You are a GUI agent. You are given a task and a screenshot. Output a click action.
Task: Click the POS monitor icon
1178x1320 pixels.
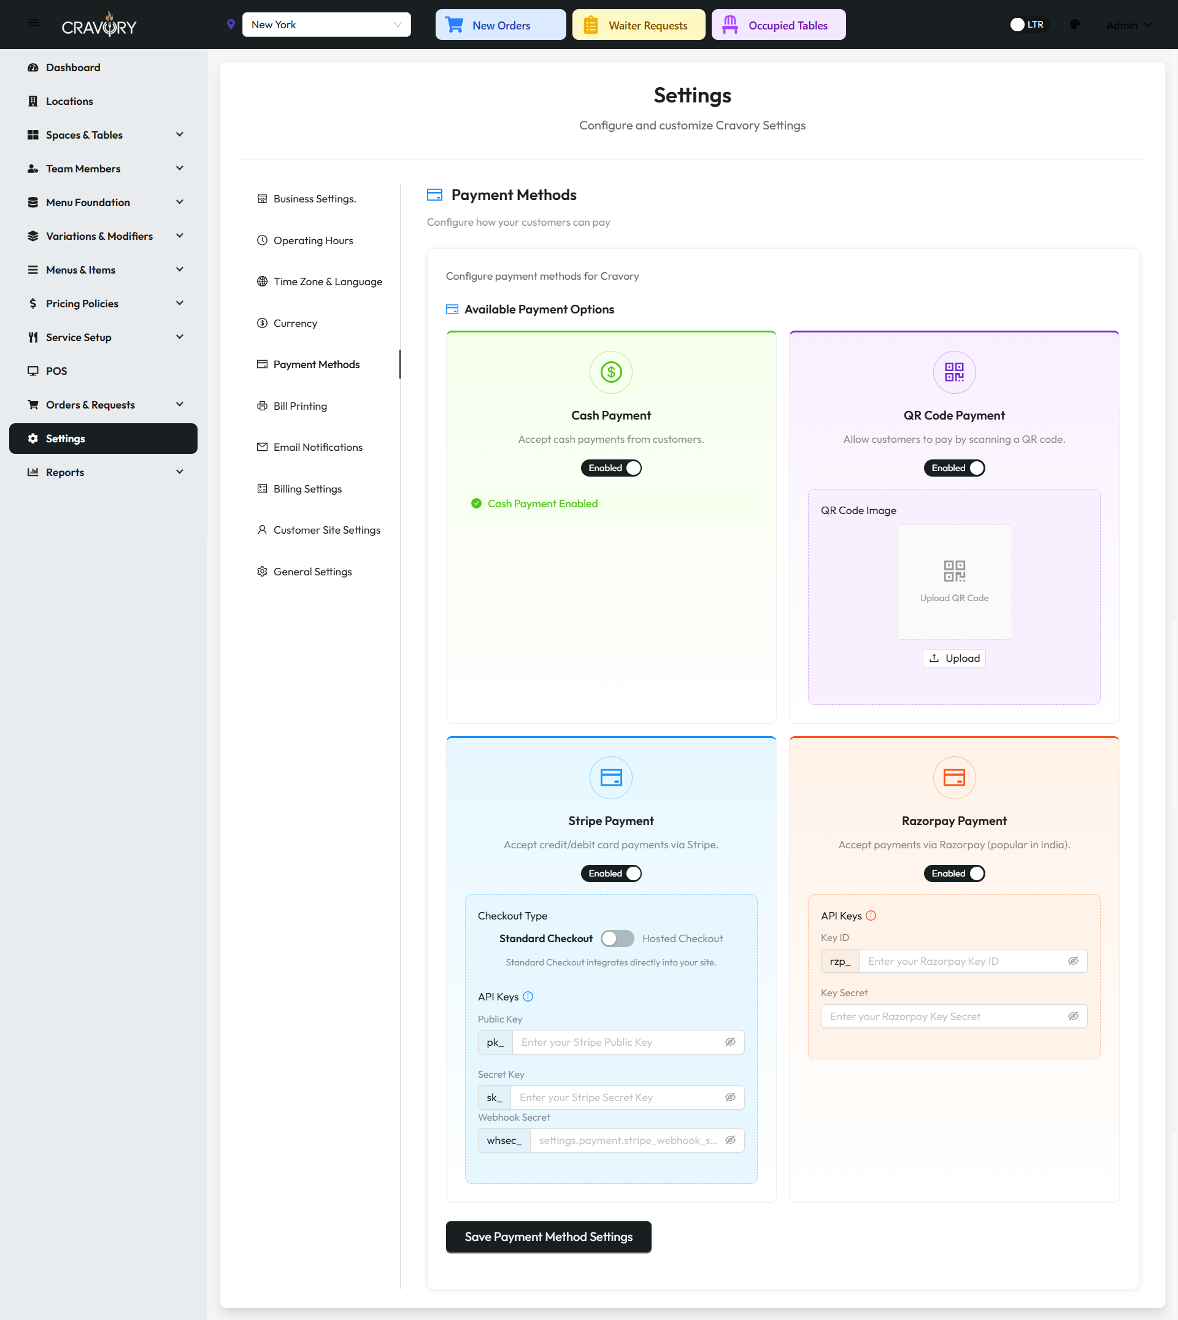click(x=33, y=370)
